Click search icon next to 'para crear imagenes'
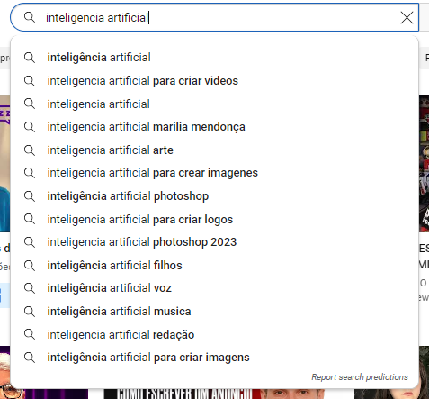The image size is (429, 399). click(30, 173)
